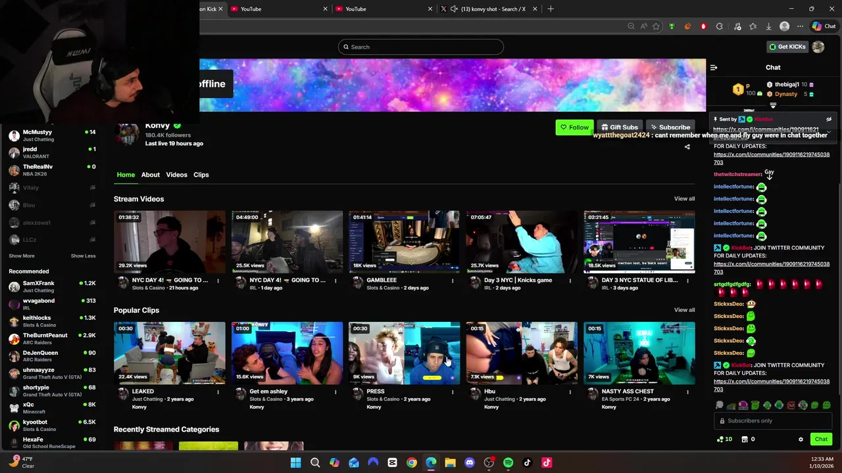Switch to the About tab

pyautogui.click(x=150, y=175)
